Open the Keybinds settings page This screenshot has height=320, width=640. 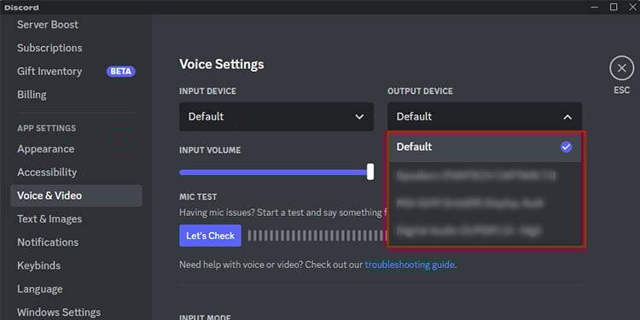[x=38, y=265]
